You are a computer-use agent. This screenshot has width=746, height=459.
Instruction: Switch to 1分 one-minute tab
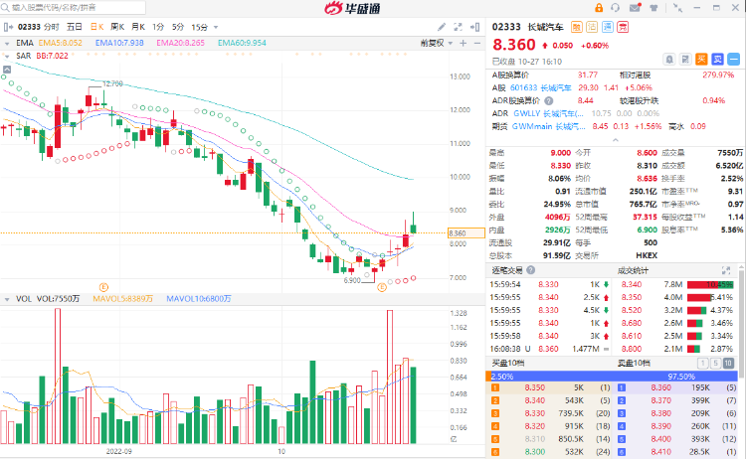(x=158, y=27)
